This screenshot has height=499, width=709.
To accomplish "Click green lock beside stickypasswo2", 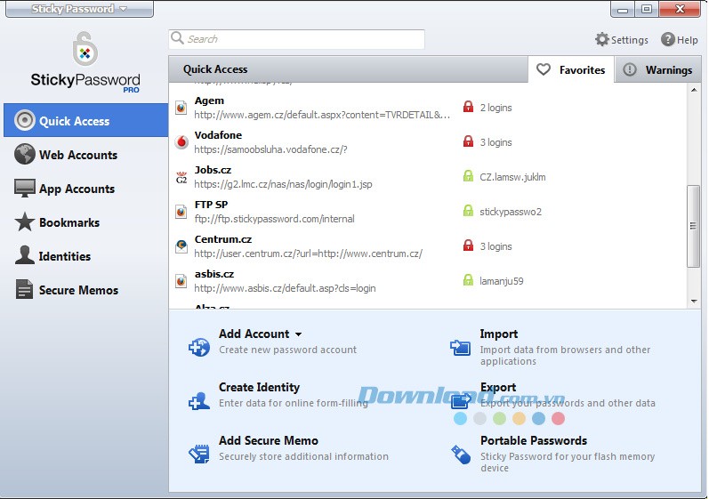I will [469, 211].
